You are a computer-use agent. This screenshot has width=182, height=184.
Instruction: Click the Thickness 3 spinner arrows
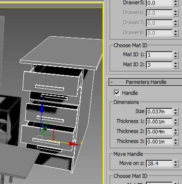pos(176,142)
